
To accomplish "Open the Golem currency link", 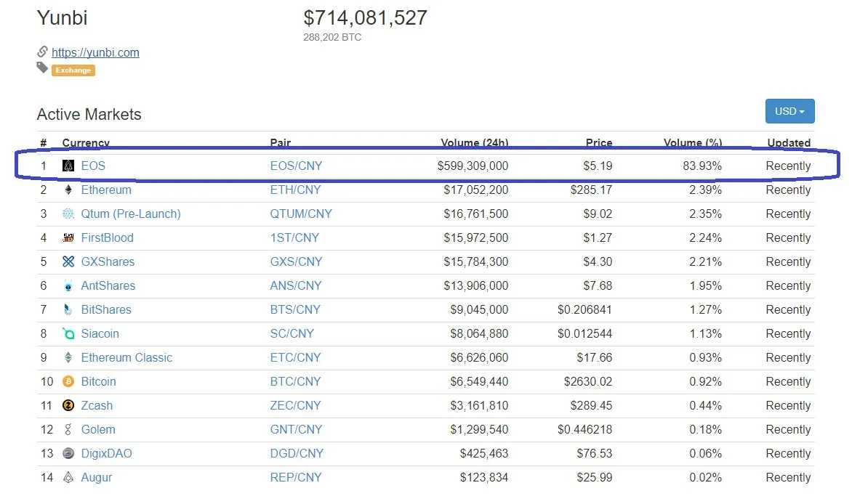I will pos(98,429).
